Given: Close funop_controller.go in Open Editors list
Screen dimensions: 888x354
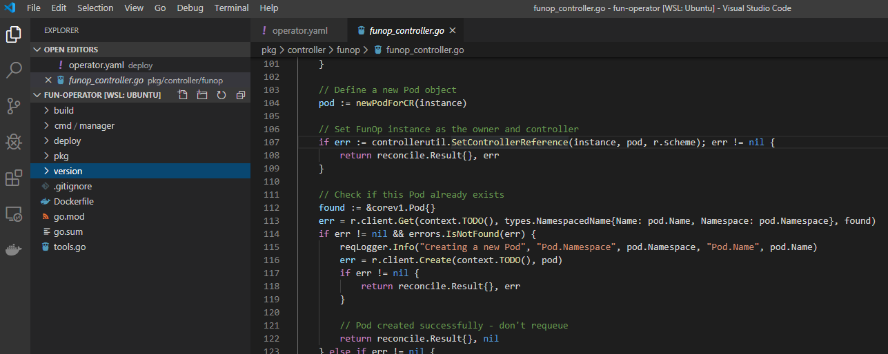Looking at the screenshot, I should 48,80.
